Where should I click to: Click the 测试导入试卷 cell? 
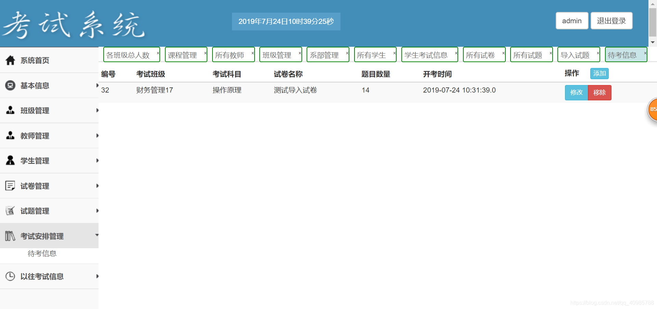[x=295, y=90]
